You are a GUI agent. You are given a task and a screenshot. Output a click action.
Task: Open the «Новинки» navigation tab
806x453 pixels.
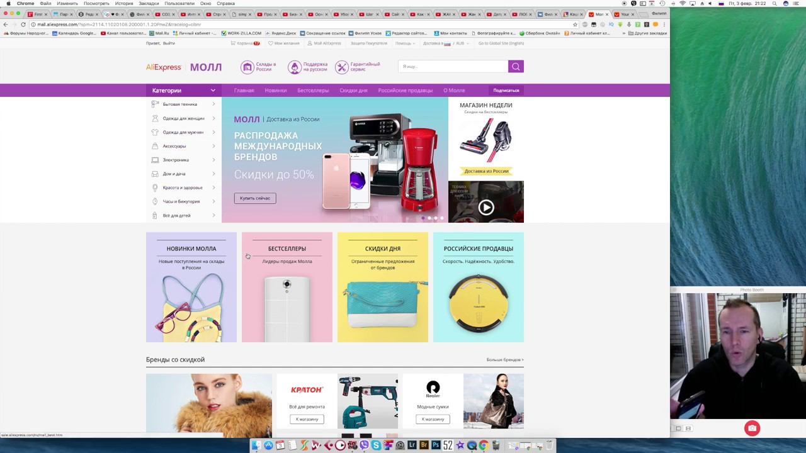(x=276, y=91)
